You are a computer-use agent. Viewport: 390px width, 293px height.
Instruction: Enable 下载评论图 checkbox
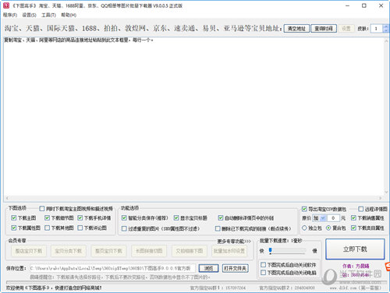tap(80, 228)
